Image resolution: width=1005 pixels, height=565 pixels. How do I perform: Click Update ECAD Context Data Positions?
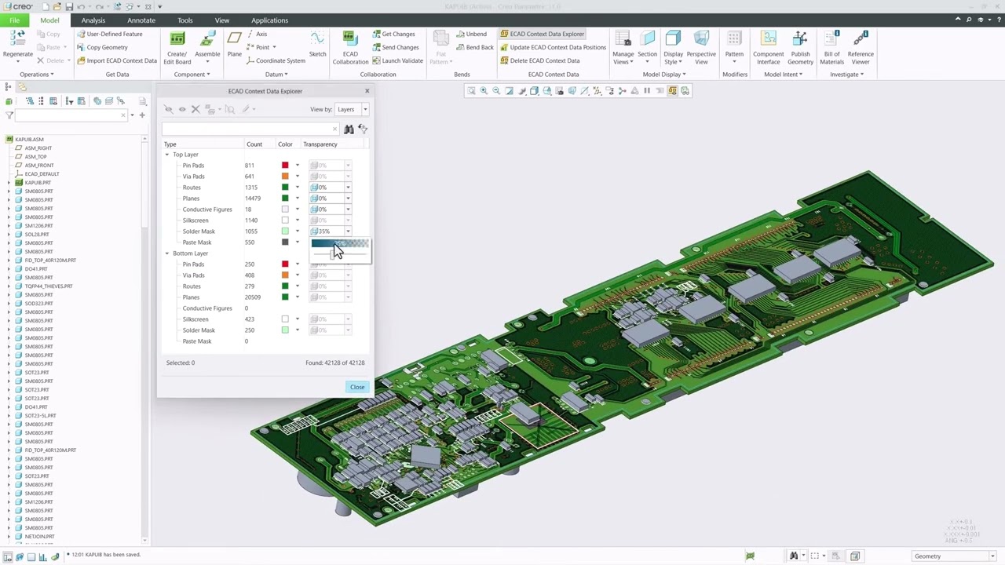point(553,47)
